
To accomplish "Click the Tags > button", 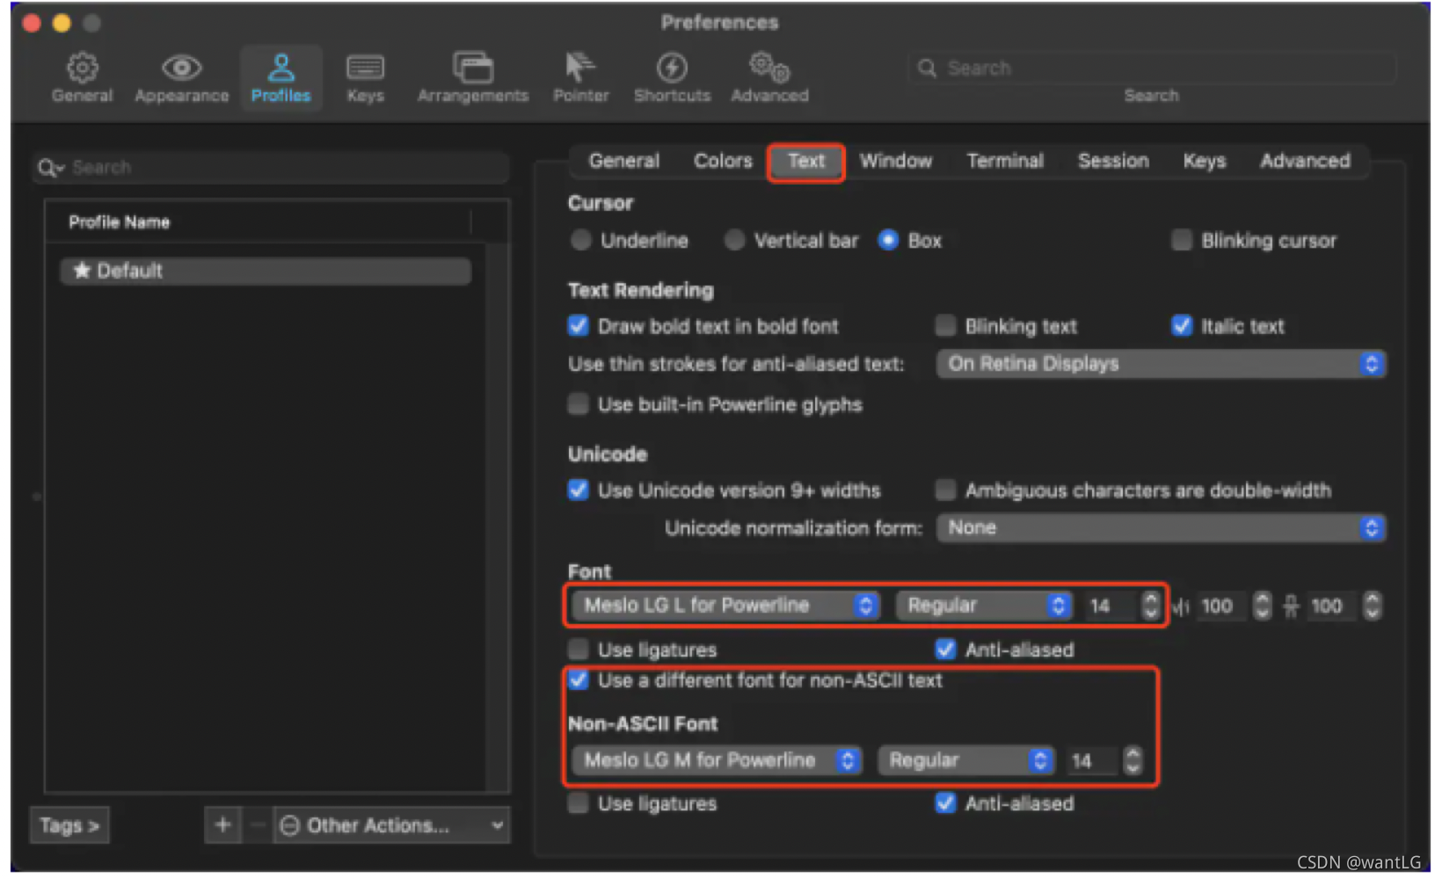I will [69, 825].
